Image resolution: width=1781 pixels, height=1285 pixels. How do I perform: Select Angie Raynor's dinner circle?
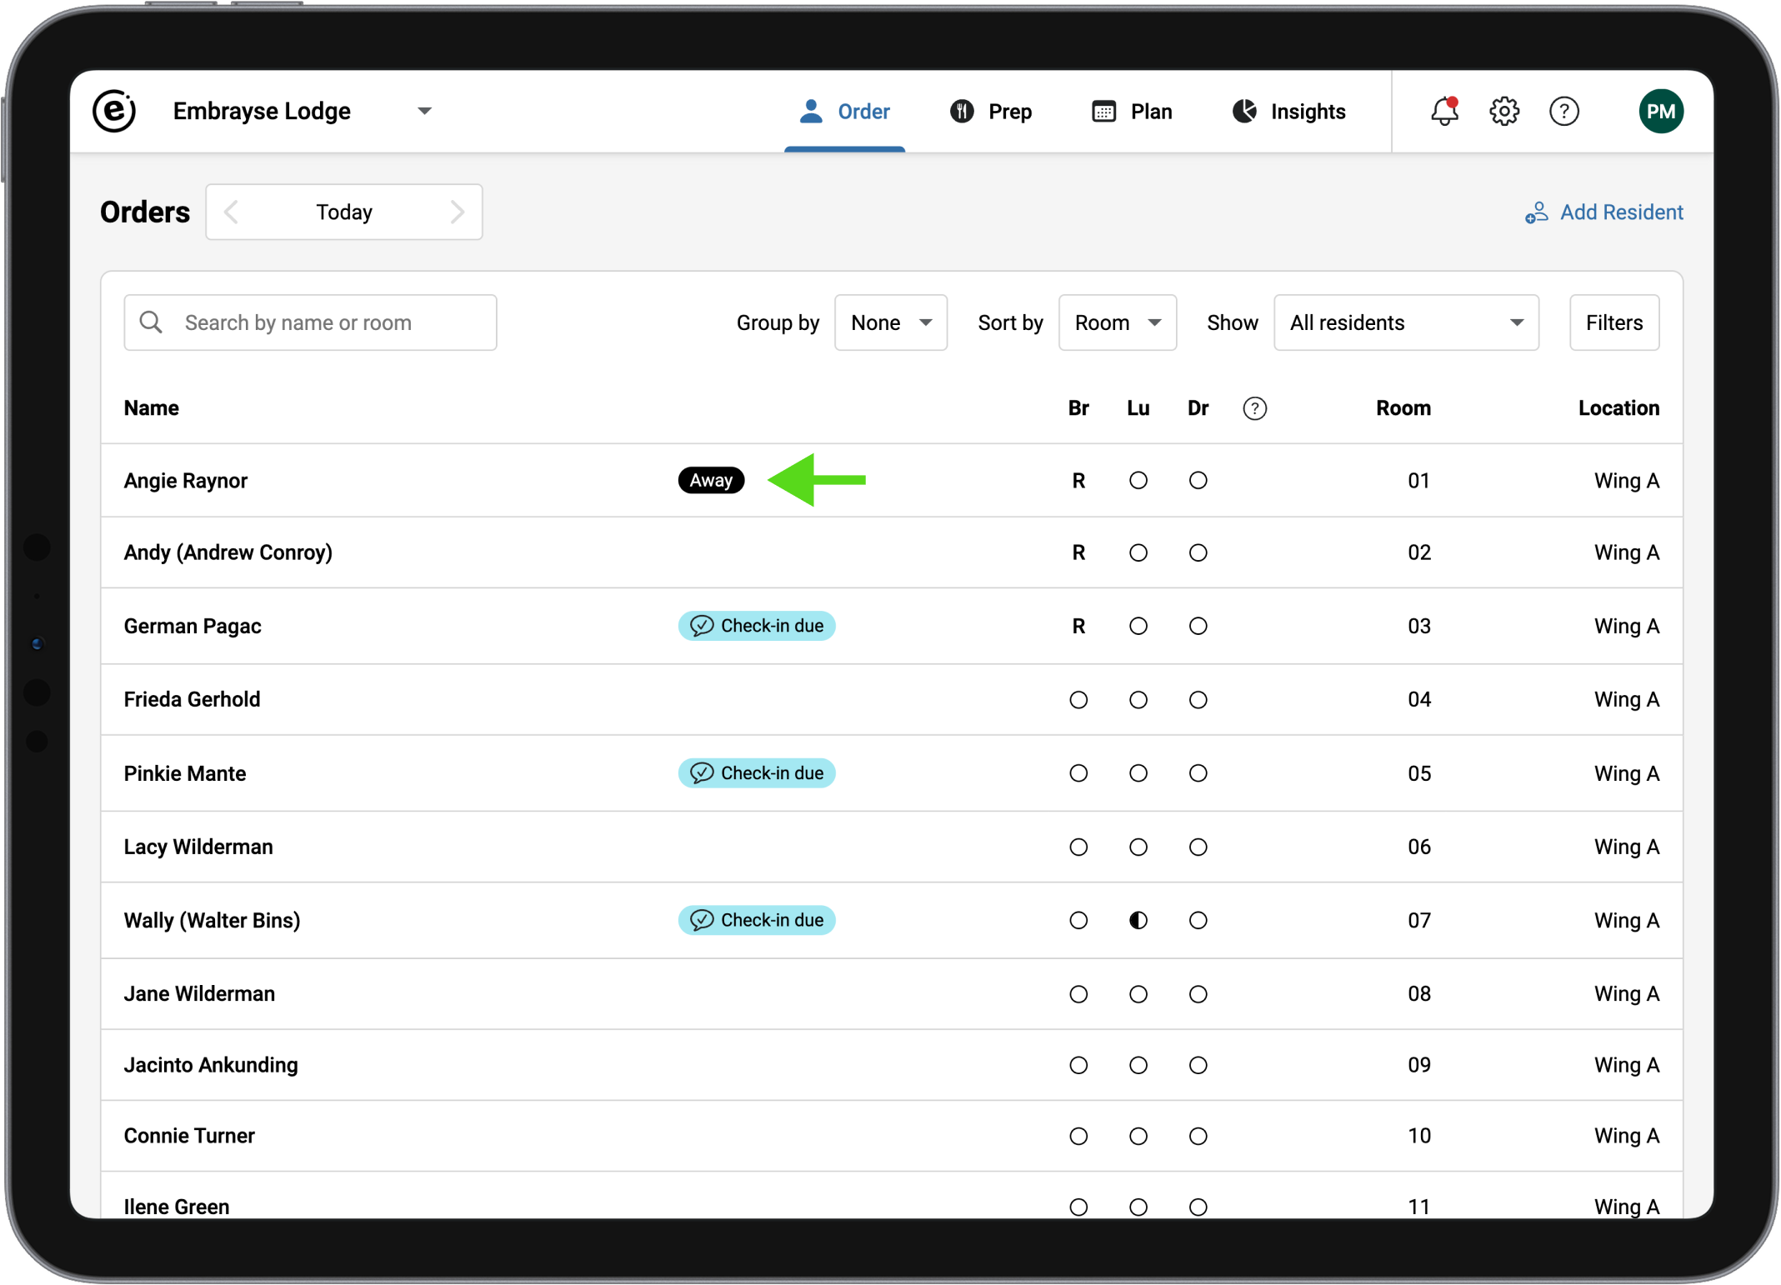point(1198,481)
